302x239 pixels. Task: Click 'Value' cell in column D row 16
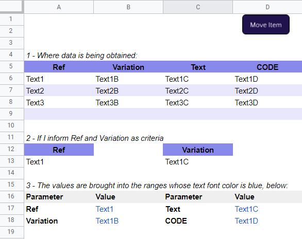pos(267,197)
